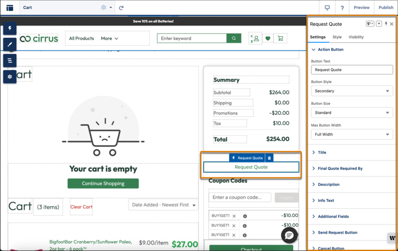Select the Request Quote component label tag

[x=247, y=158]
